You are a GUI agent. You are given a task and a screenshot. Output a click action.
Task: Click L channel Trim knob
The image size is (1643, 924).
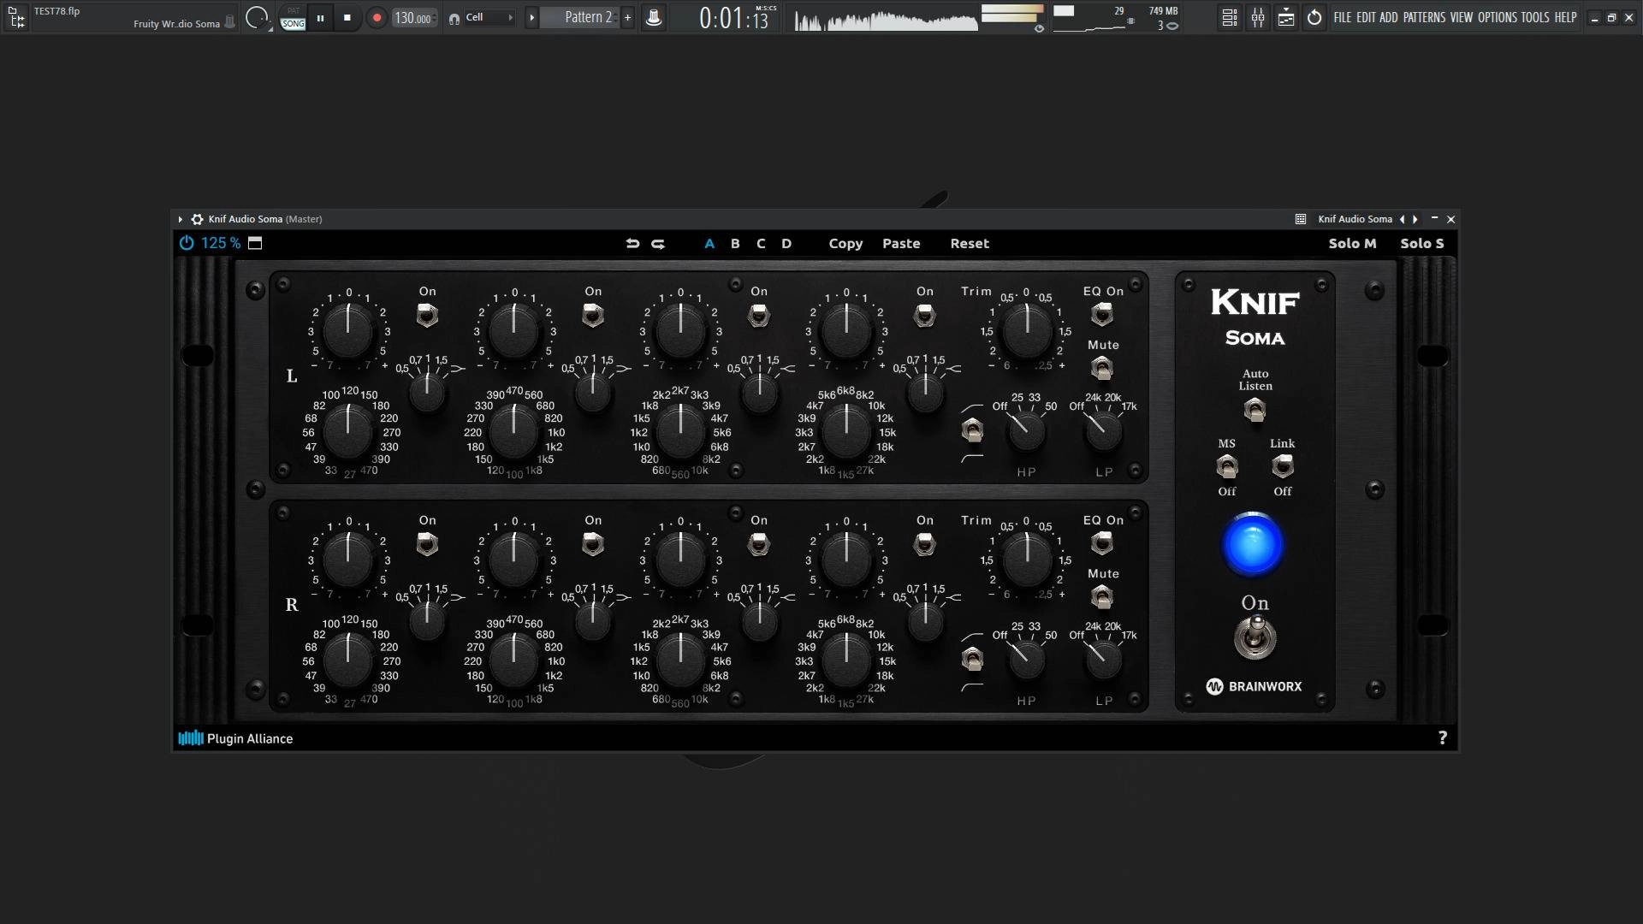pos(1026,330)
